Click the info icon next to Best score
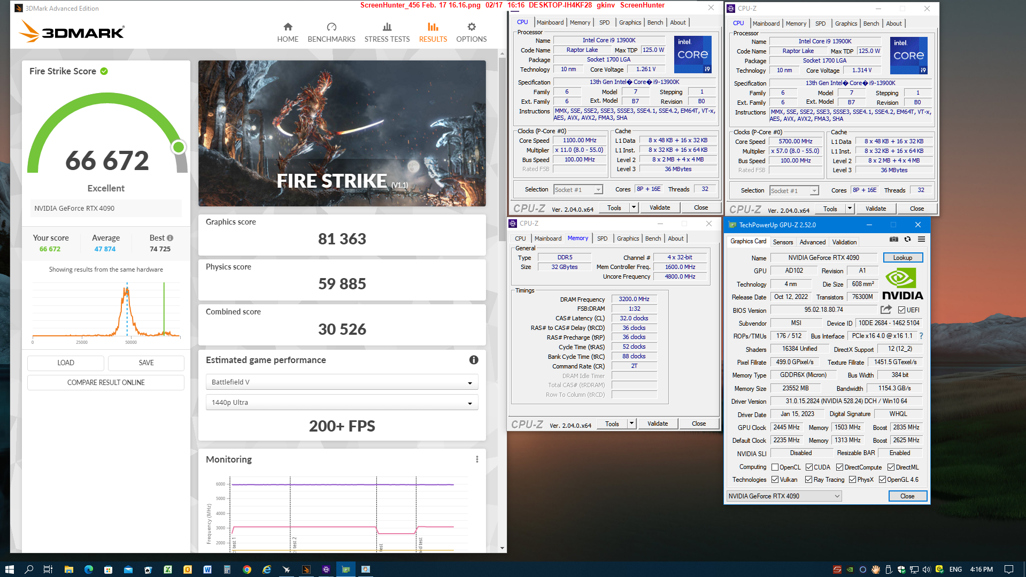The image size is (1026, 577). coord(170,238)
